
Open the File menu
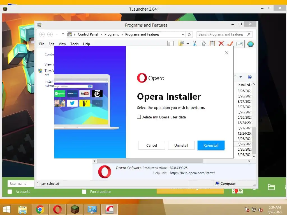click(x=42, y=44)
